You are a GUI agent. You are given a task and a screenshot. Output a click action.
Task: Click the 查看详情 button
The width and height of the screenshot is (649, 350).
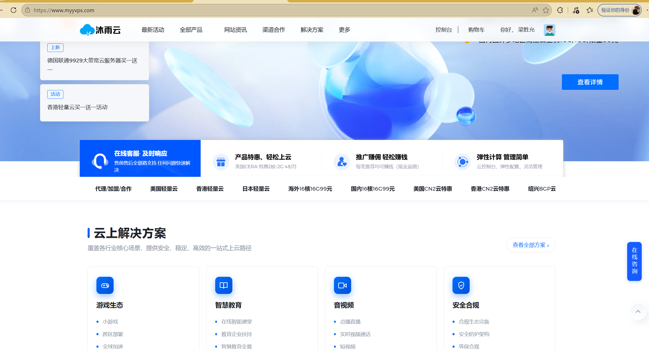(x=590, y=82)
